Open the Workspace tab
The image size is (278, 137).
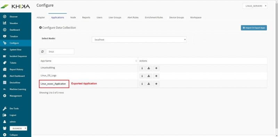[196, 18]
